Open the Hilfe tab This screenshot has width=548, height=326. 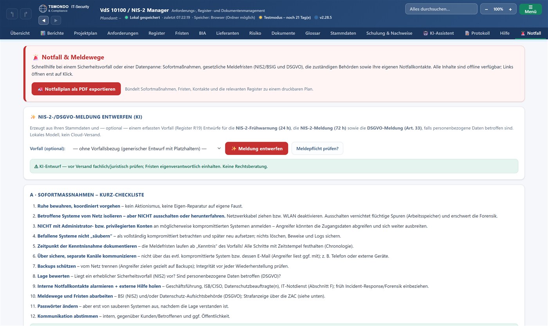(505, 33)
